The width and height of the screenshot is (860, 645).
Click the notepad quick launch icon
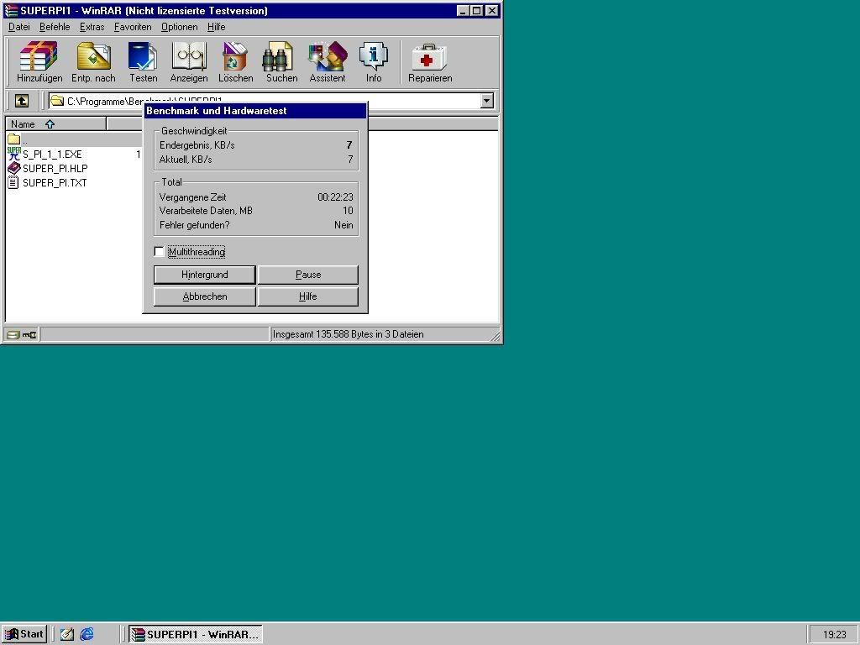tap(67, 634)
